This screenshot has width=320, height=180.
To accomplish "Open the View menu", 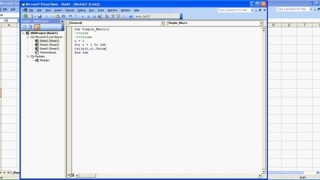I will [48, 10].
